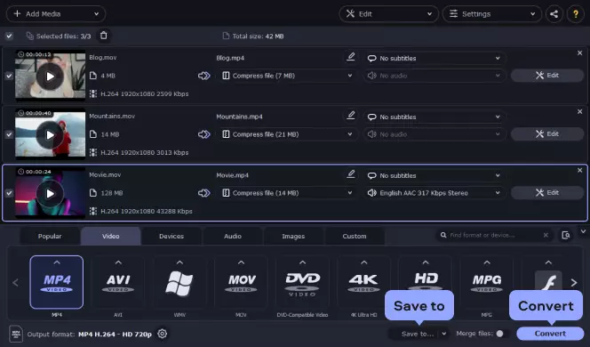Select the MOV video format icon
Screen dimensions: 590x347
(241, 282)
